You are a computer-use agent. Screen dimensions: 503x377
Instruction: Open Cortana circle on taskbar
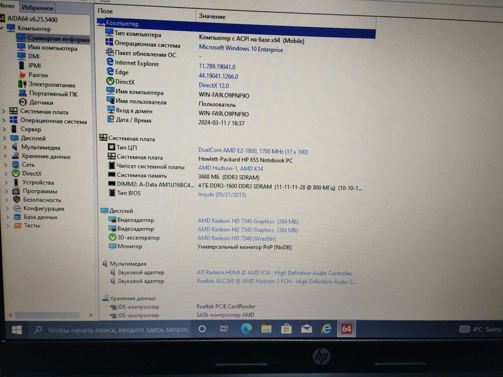point(202,329)
